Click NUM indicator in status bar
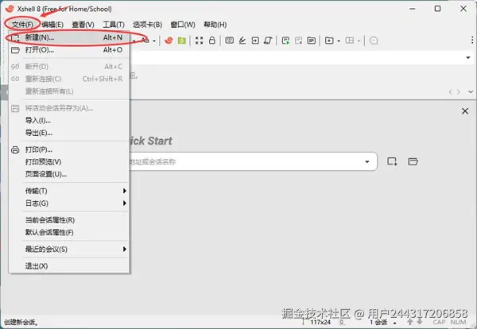Viewport: 477px width, 329px height. 458,322
